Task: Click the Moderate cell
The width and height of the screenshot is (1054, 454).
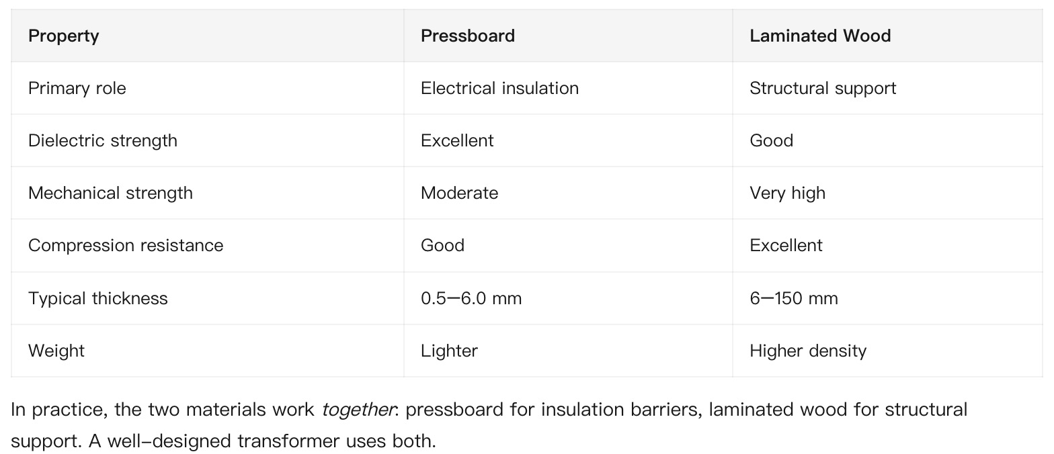Action: (460, 193)
